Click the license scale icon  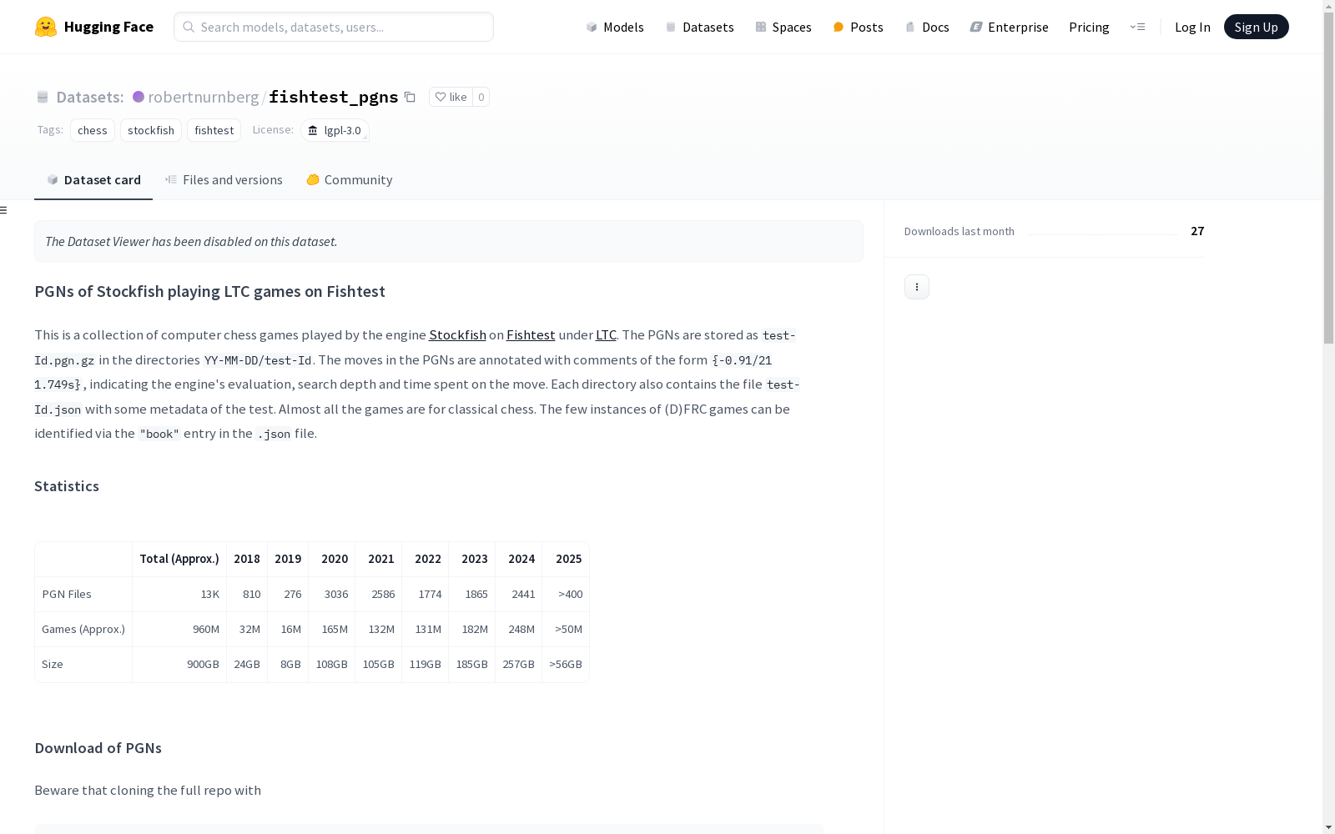[x=313, y=130]
